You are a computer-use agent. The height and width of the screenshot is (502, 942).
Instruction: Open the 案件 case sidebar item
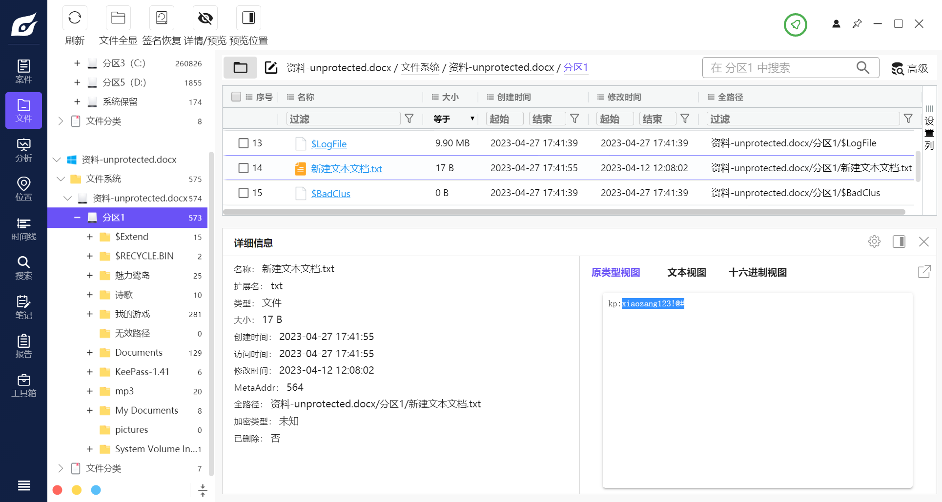click(x=23, y=71)
